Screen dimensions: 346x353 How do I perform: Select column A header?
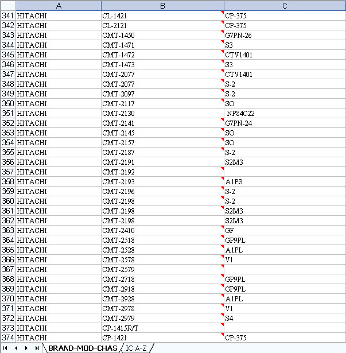[58, 6]
